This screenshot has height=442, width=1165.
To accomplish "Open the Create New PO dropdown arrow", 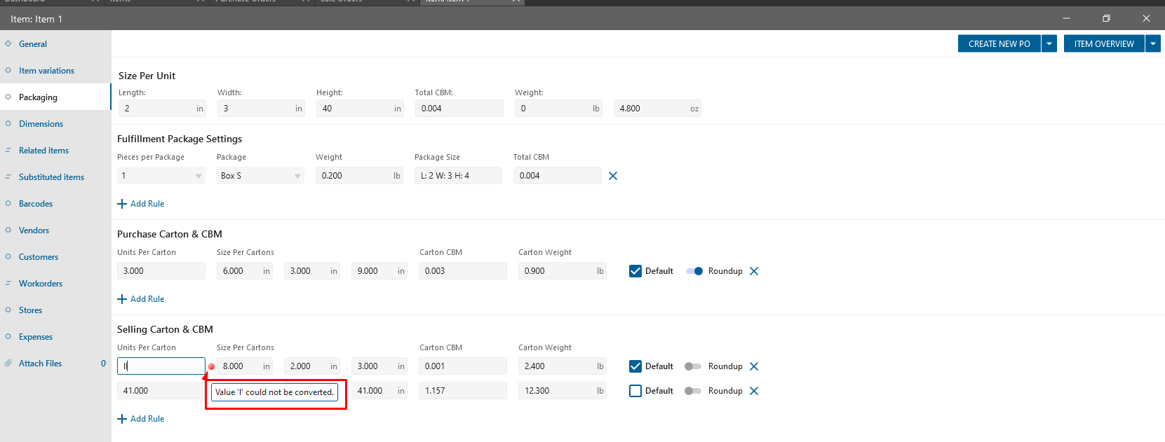I will pos(1049,43).
